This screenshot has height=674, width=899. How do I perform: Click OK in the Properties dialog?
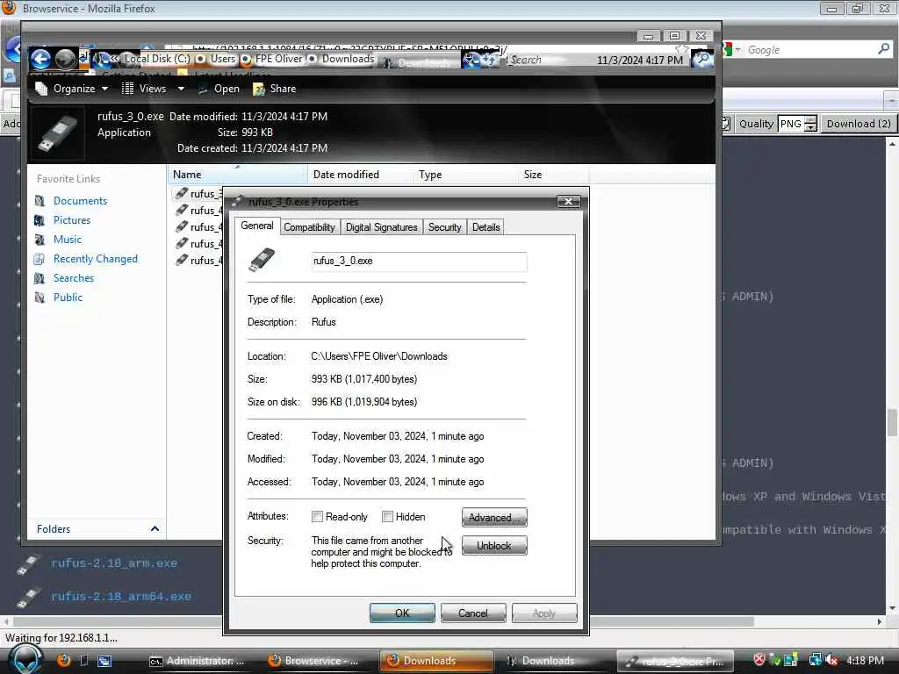point(402,613)
